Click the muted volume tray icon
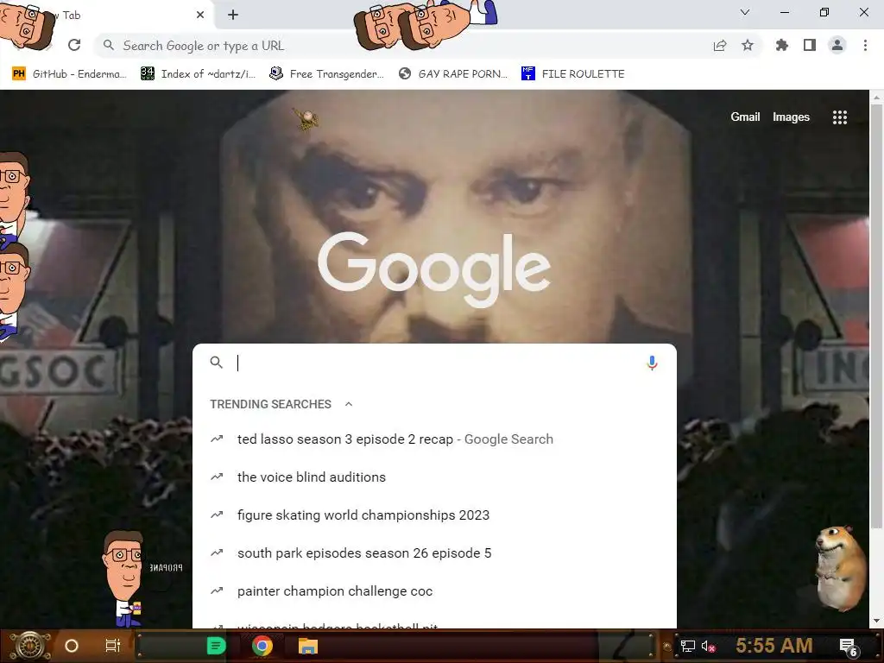The width and height of the screenshot is (884, 663). pos(708,646)
